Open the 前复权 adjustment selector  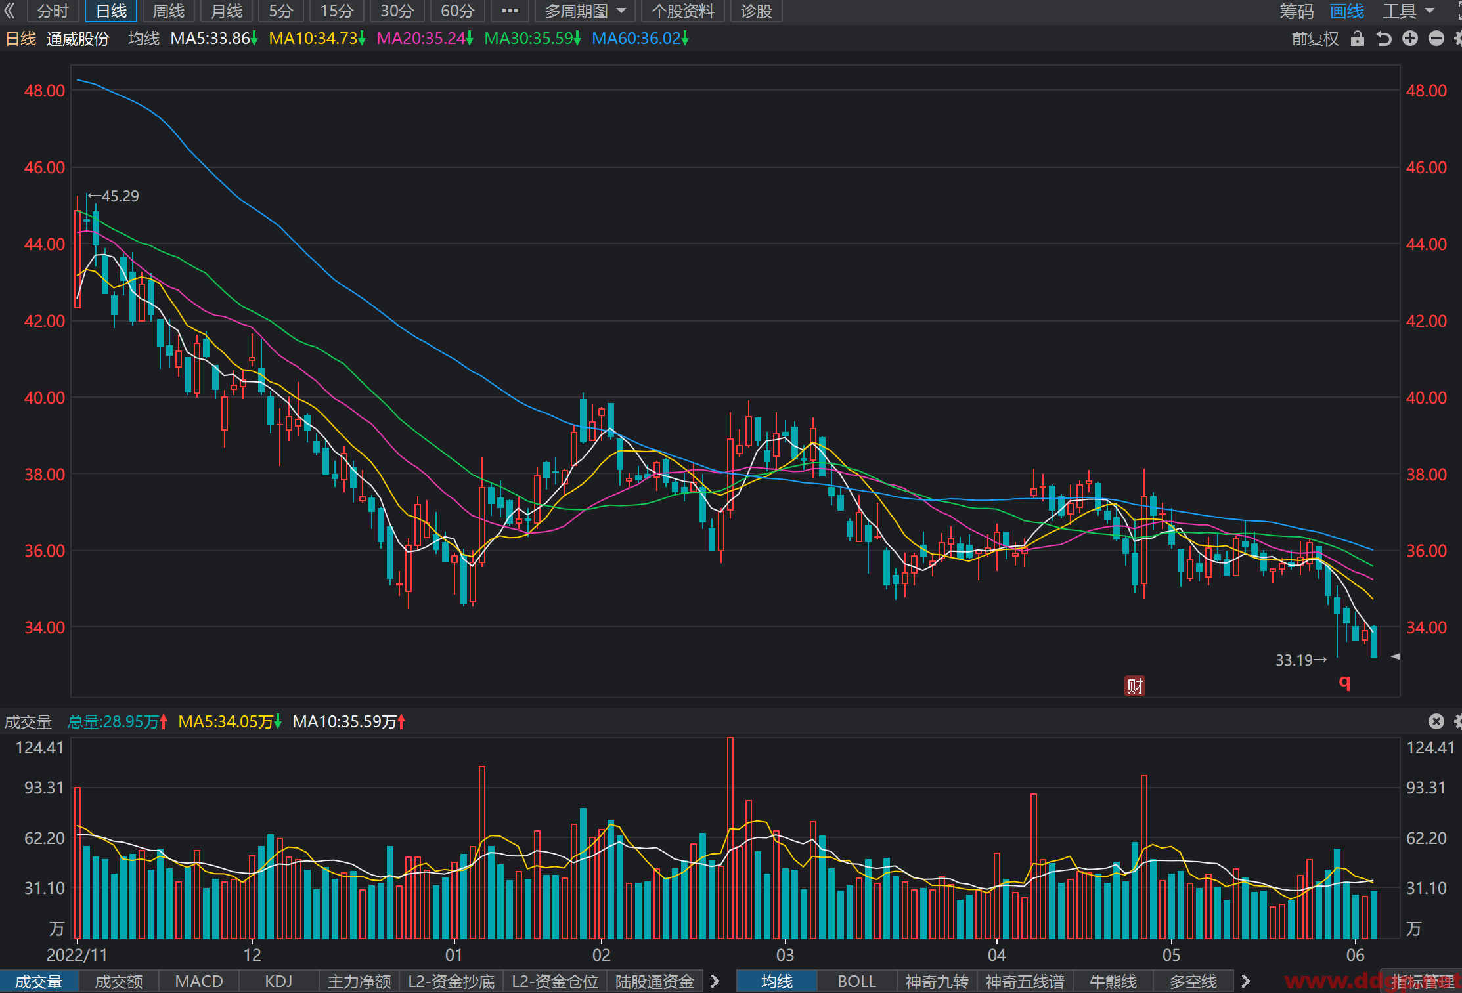pos(1315,39)
